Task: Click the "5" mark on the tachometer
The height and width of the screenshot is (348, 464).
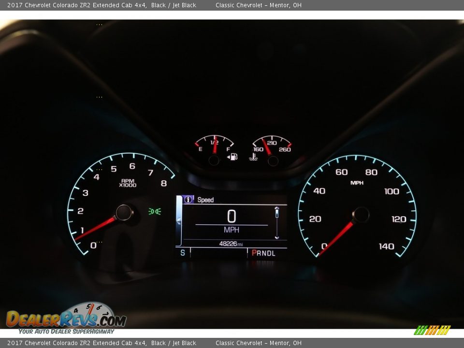Action: (114, 169)
